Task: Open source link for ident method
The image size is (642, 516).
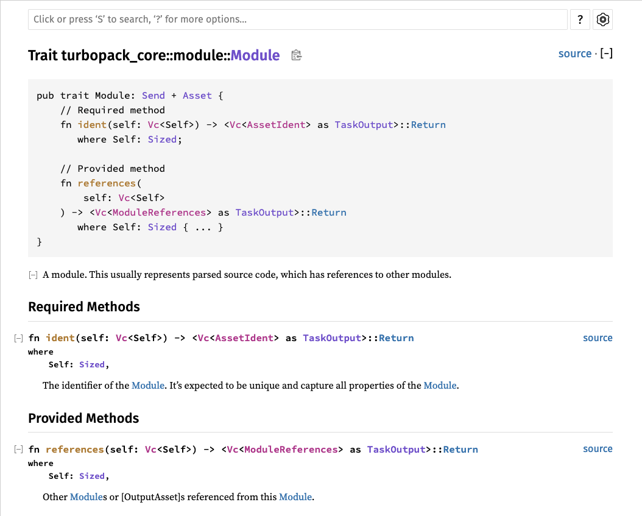Action: [x=598, y=338]
